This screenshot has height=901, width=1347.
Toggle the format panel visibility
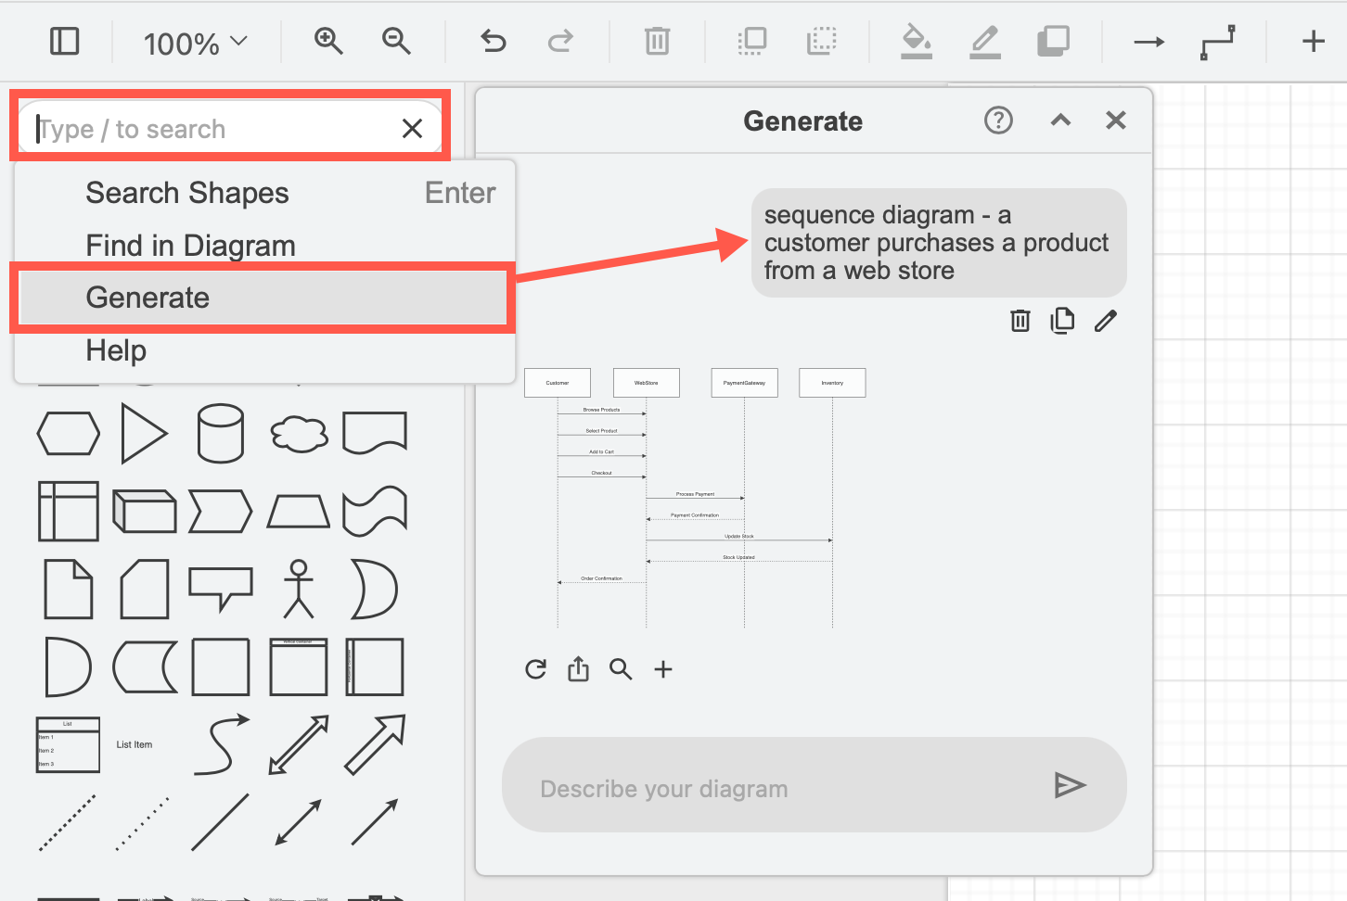click(x=64, y=41)
